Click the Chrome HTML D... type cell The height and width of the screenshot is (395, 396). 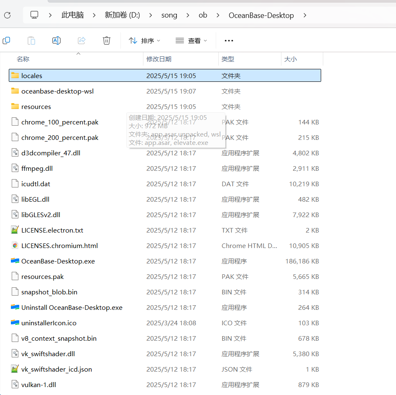pyautogui.click(x=249, y=246)
